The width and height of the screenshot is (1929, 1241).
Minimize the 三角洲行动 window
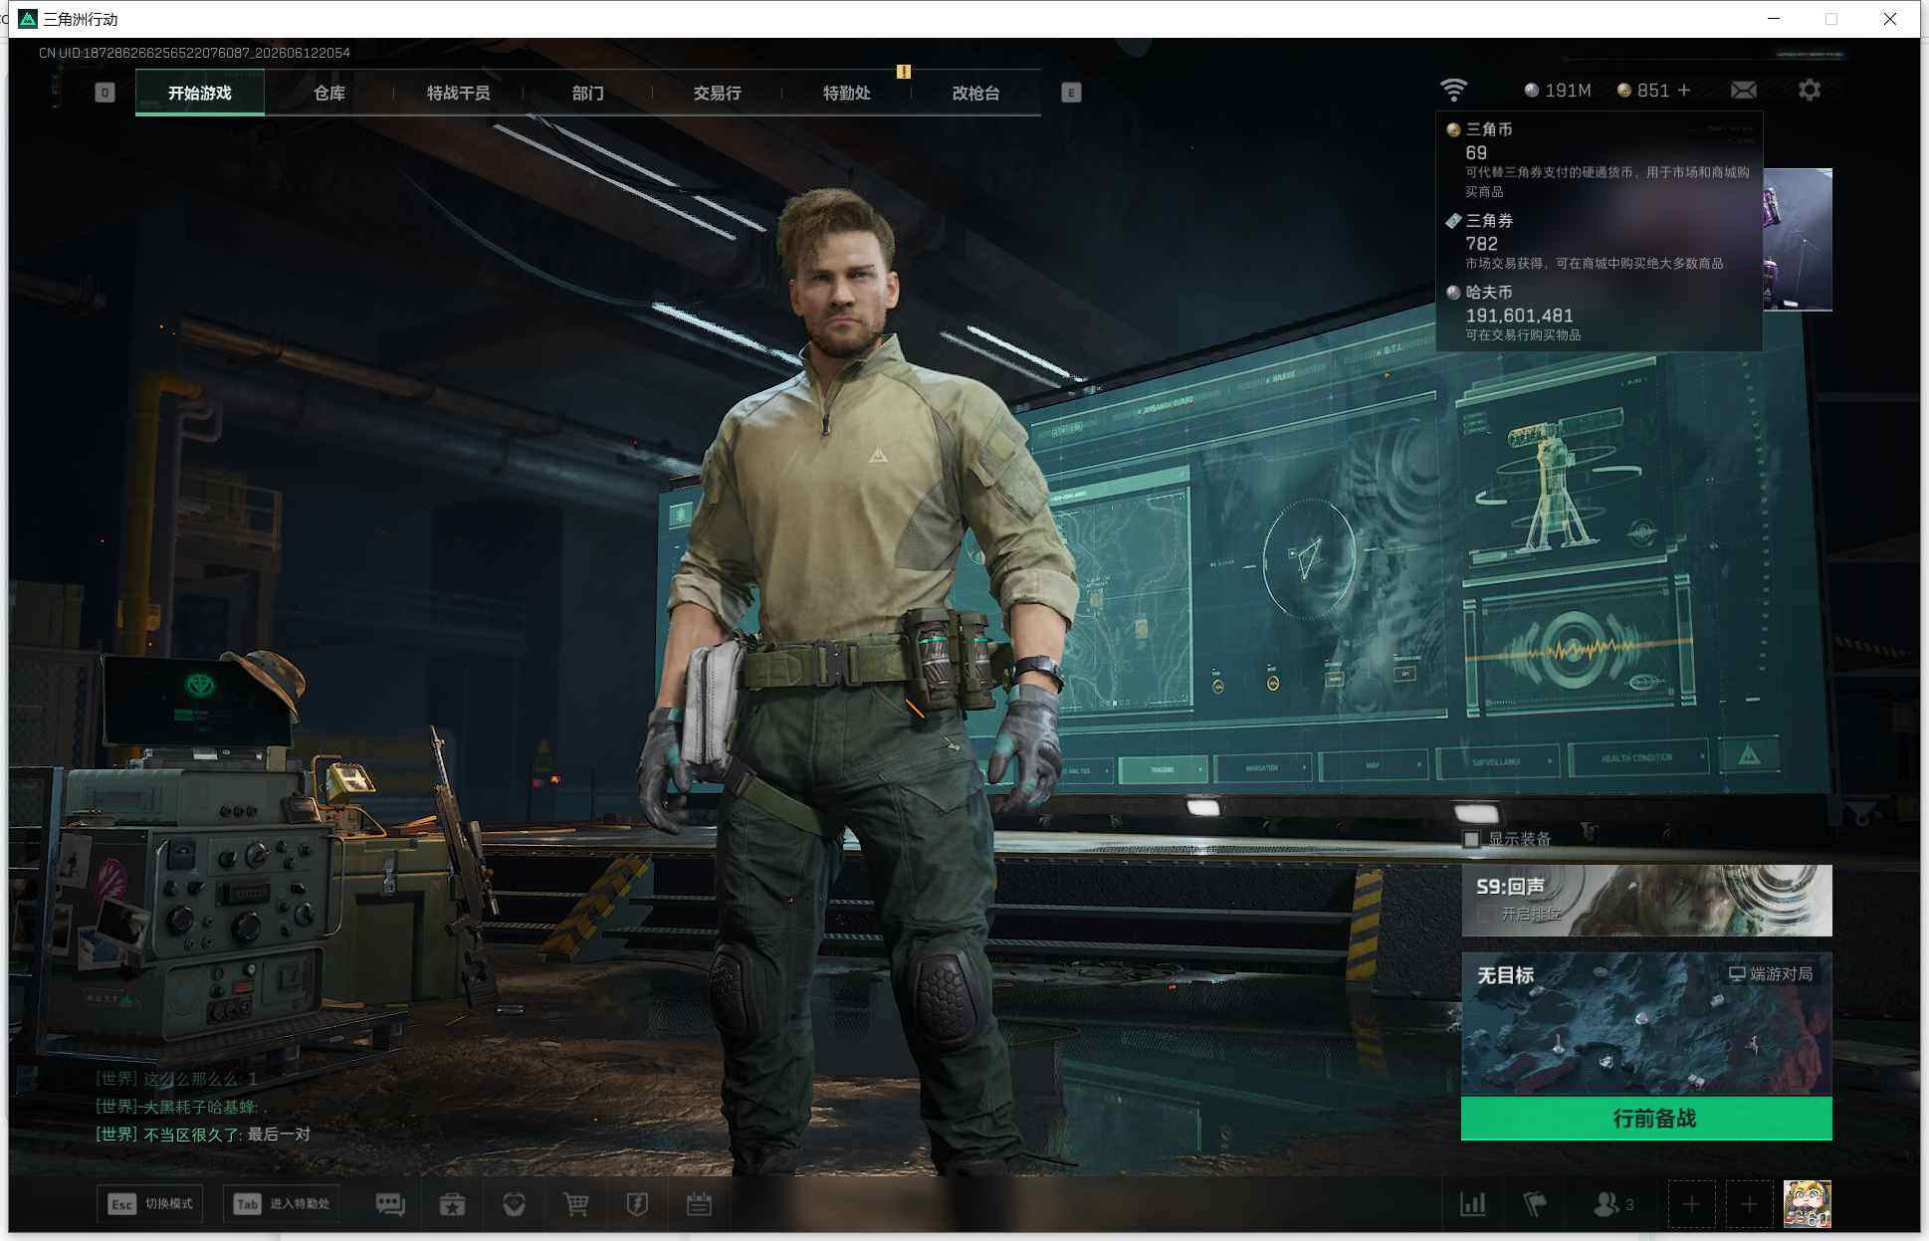tap(1774, 19)
